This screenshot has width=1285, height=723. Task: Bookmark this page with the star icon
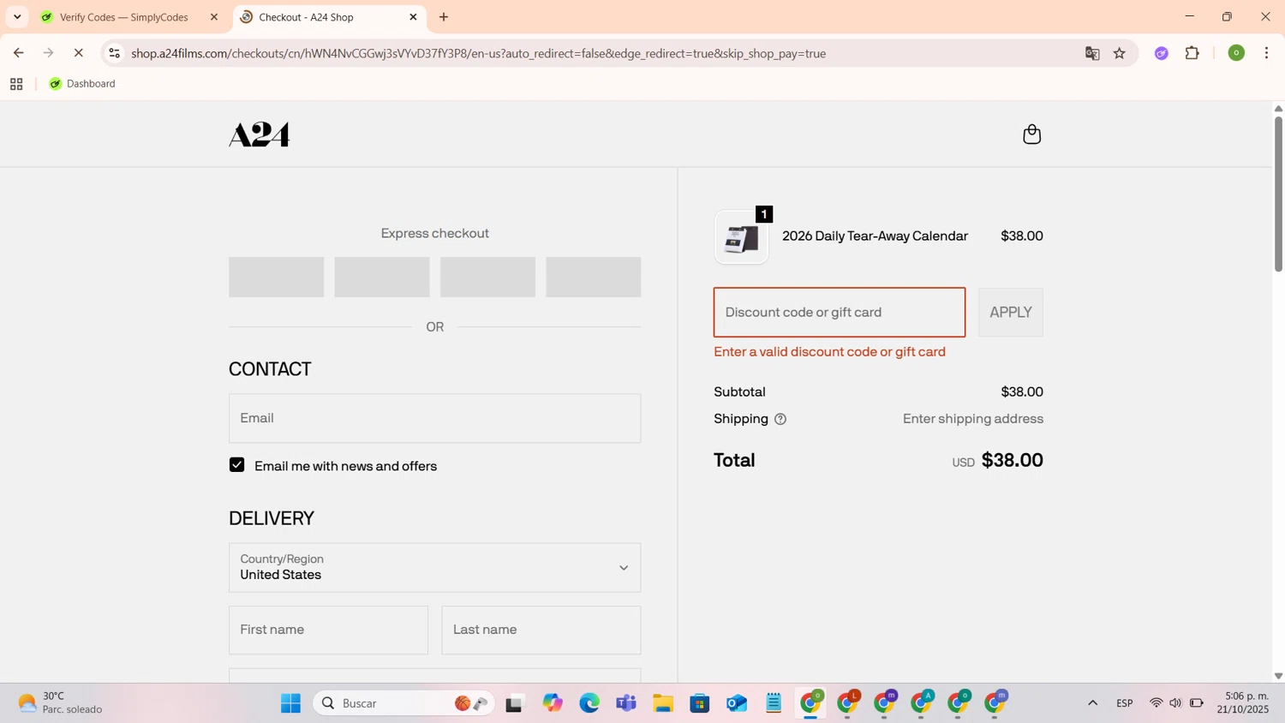point(1120,53)
